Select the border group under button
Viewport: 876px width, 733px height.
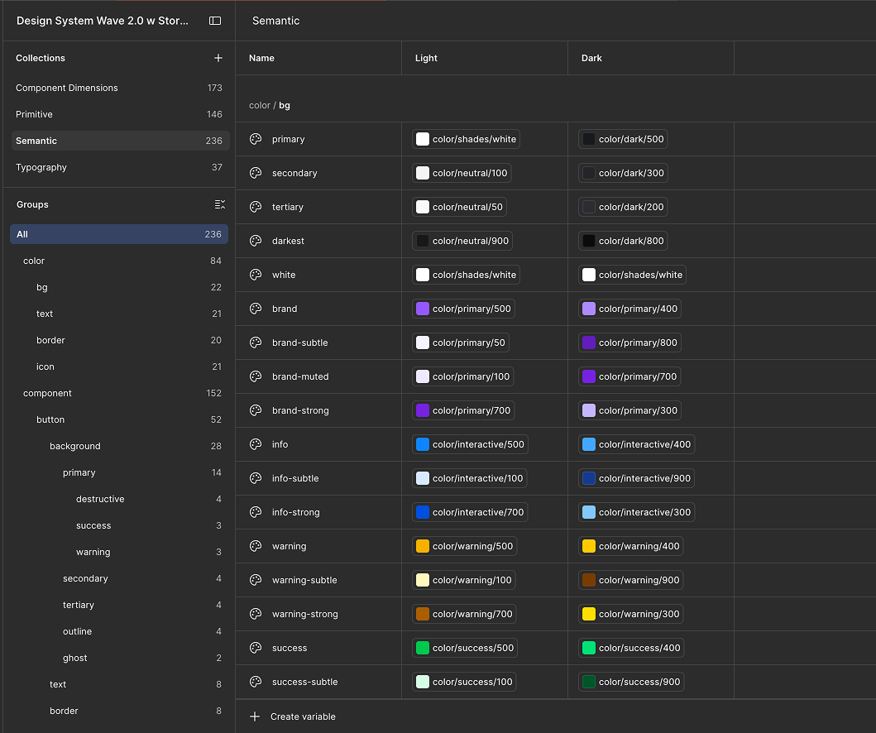click(x=119, y=711)
